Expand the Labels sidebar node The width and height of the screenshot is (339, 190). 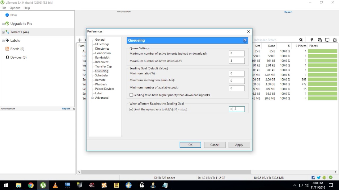pos(3,41)
